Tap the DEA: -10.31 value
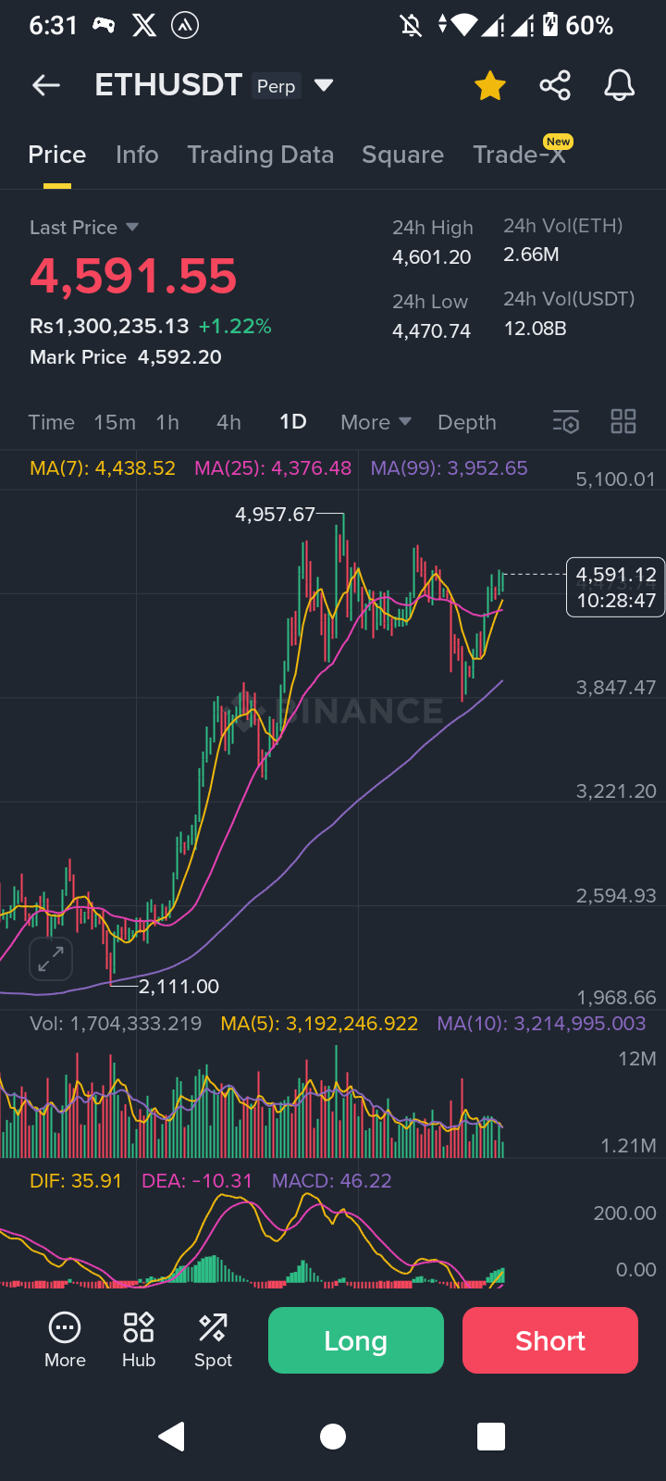This screenshot has height=1481, width=666. [197, 1181]
